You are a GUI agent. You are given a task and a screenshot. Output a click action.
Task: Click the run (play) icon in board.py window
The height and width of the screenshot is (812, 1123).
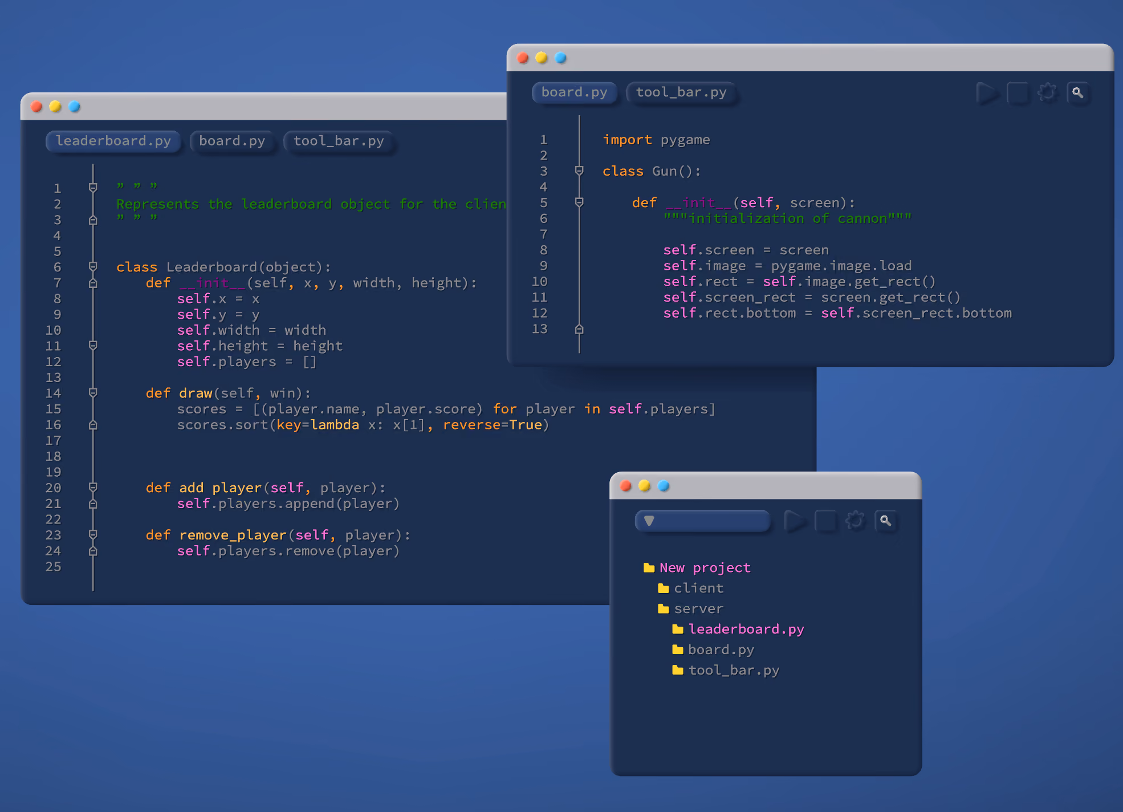point(987,92)
